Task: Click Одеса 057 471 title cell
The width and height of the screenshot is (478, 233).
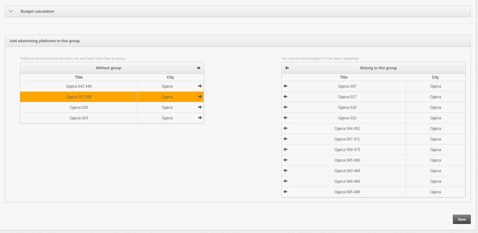Action: [347, 139]
